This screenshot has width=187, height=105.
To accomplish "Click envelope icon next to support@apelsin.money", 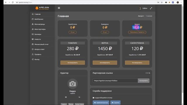I will (x=93, y=98).
